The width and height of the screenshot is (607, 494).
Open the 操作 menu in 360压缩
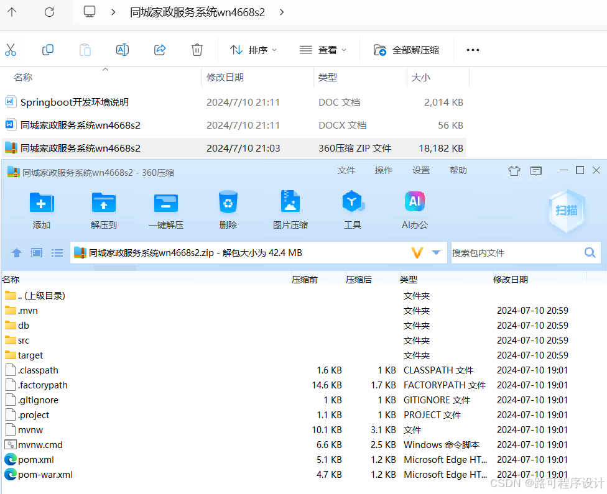[x=384, y=171]
